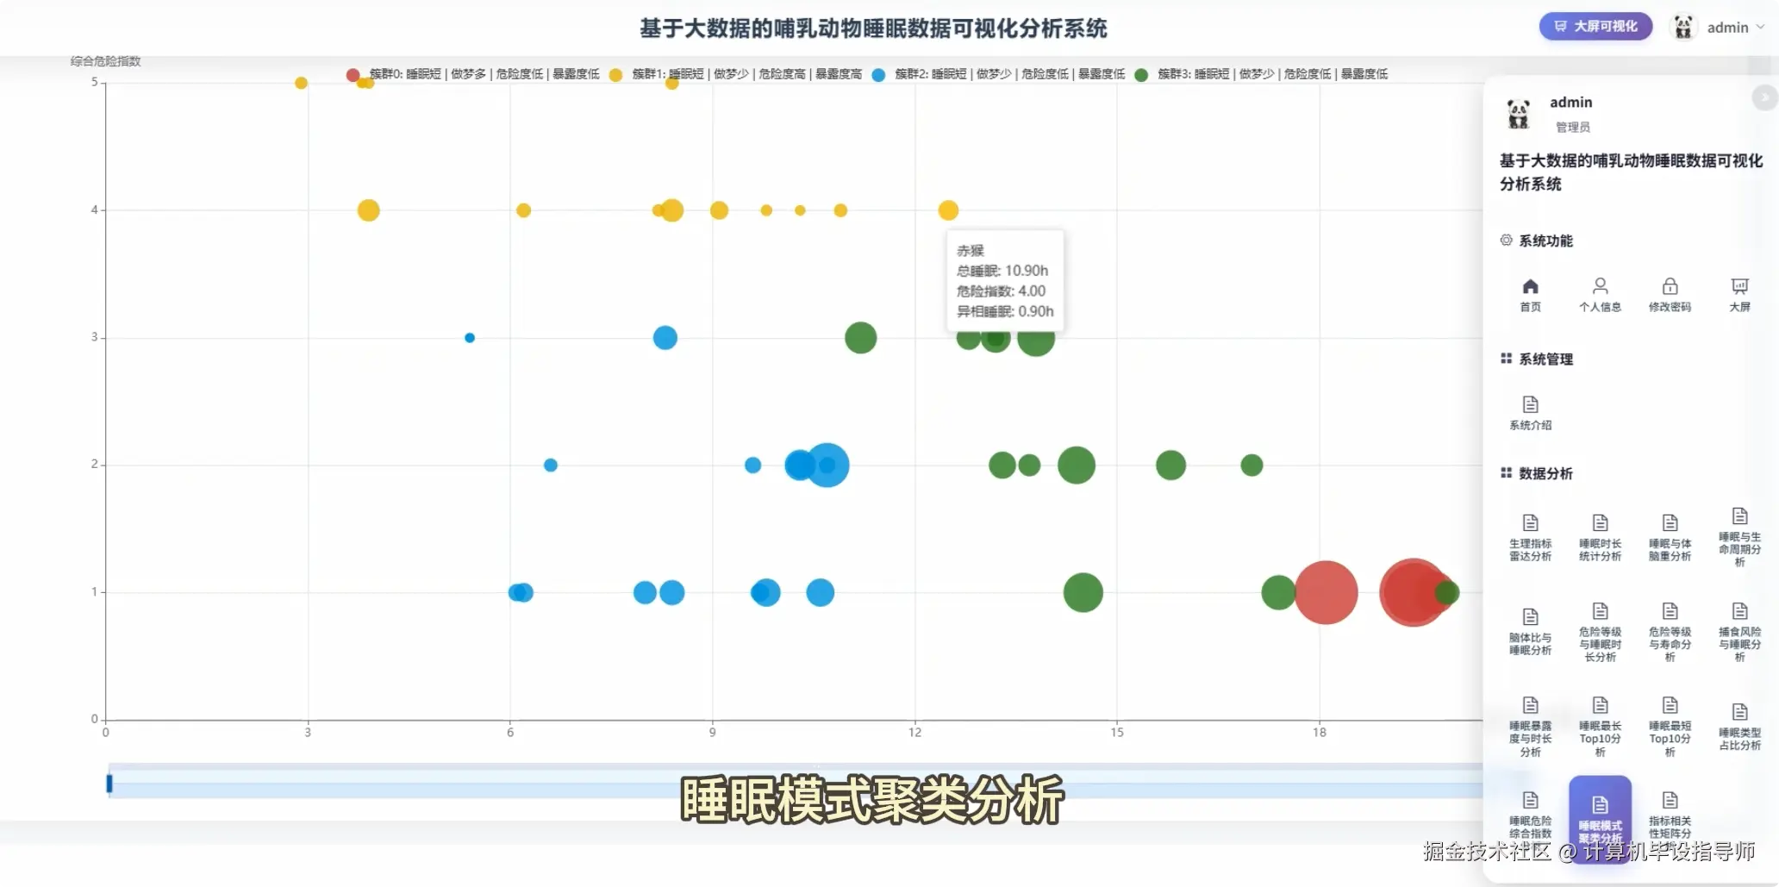Click the panda avatar in top bar
This screenshot has height=887, width=1779.
tap(1682, 27)
